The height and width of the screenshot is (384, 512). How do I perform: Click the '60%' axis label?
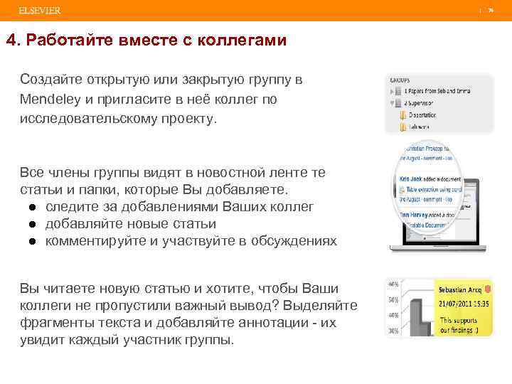(393, 284)
